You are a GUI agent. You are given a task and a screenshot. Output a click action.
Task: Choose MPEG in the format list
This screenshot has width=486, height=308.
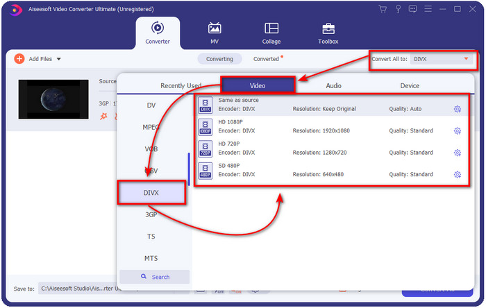151,127
